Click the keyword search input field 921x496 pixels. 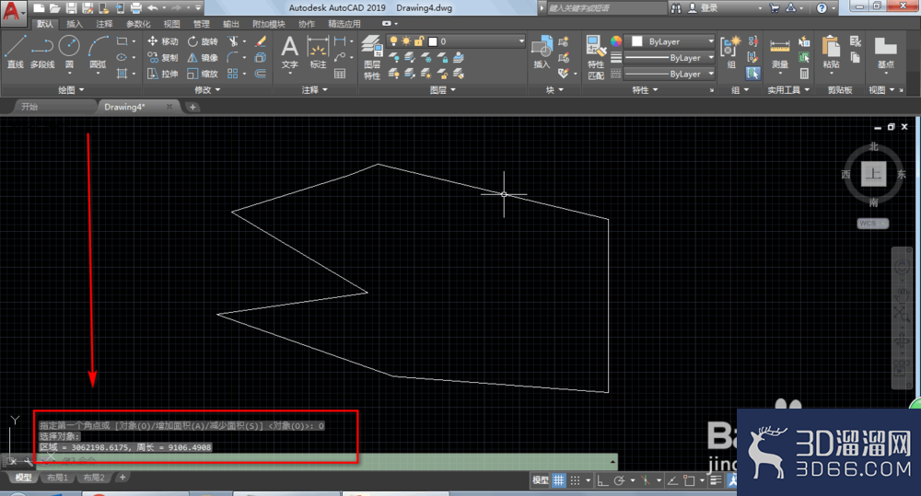tap(606, 7)
